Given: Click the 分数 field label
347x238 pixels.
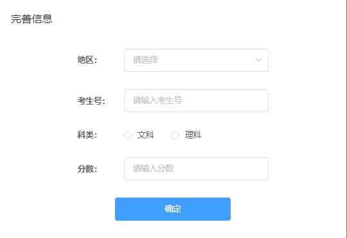Looking at the screenshot, I should click(x=87, y=169).
